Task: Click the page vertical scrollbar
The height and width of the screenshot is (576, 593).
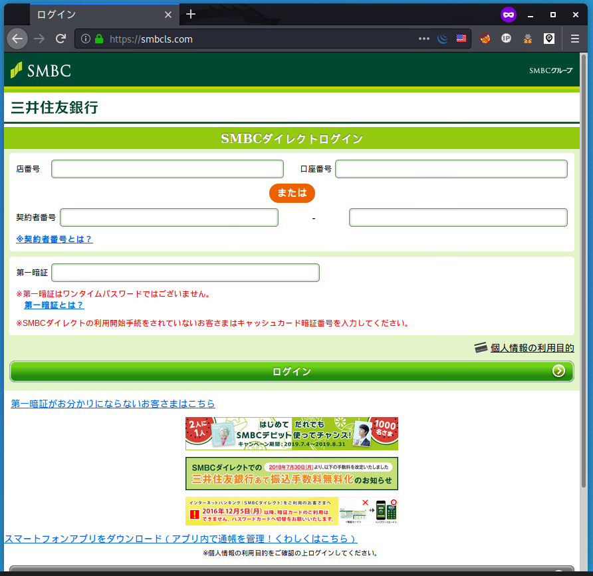Action: click(584, 271)
